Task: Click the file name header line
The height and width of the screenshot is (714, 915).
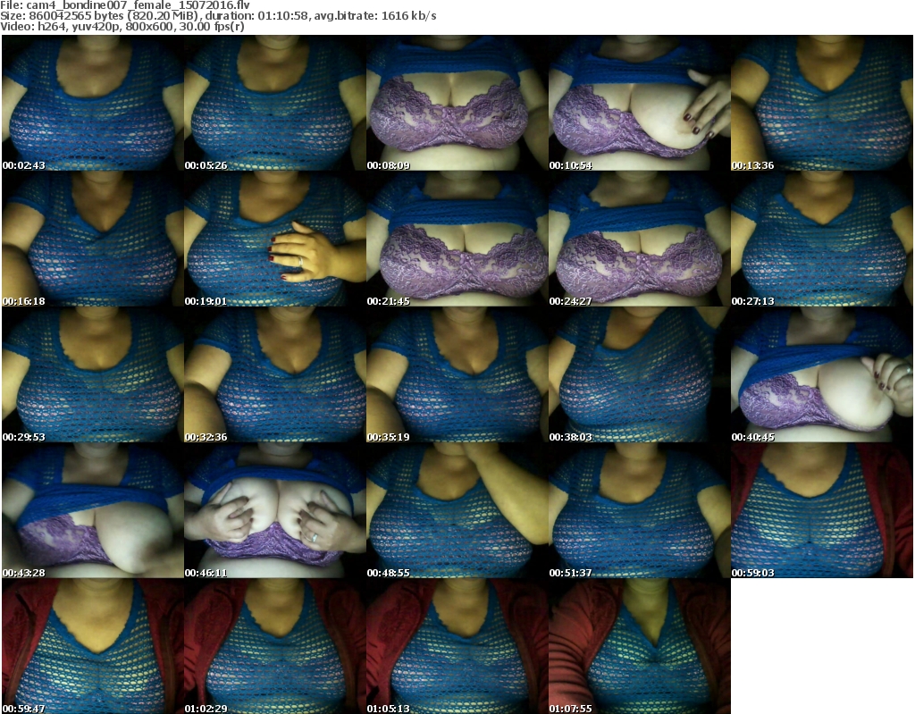Action: 125,4
